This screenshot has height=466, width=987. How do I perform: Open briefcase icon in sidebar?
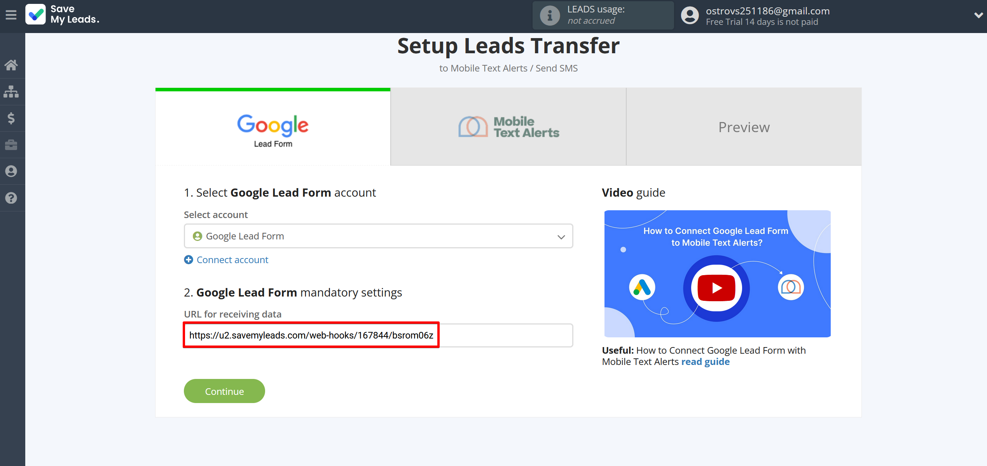coord(11,145)
